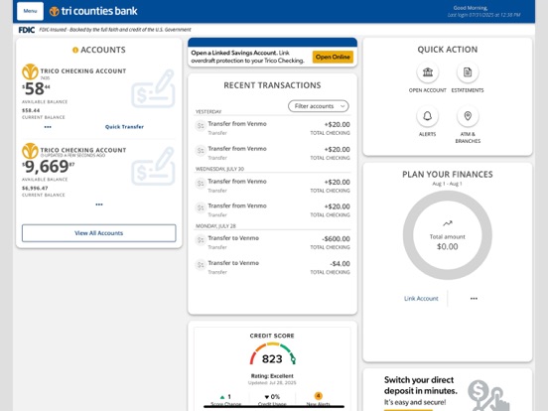Click Quick Transfer link
This screenshot has width=548, height=411.
click(124, 127)
